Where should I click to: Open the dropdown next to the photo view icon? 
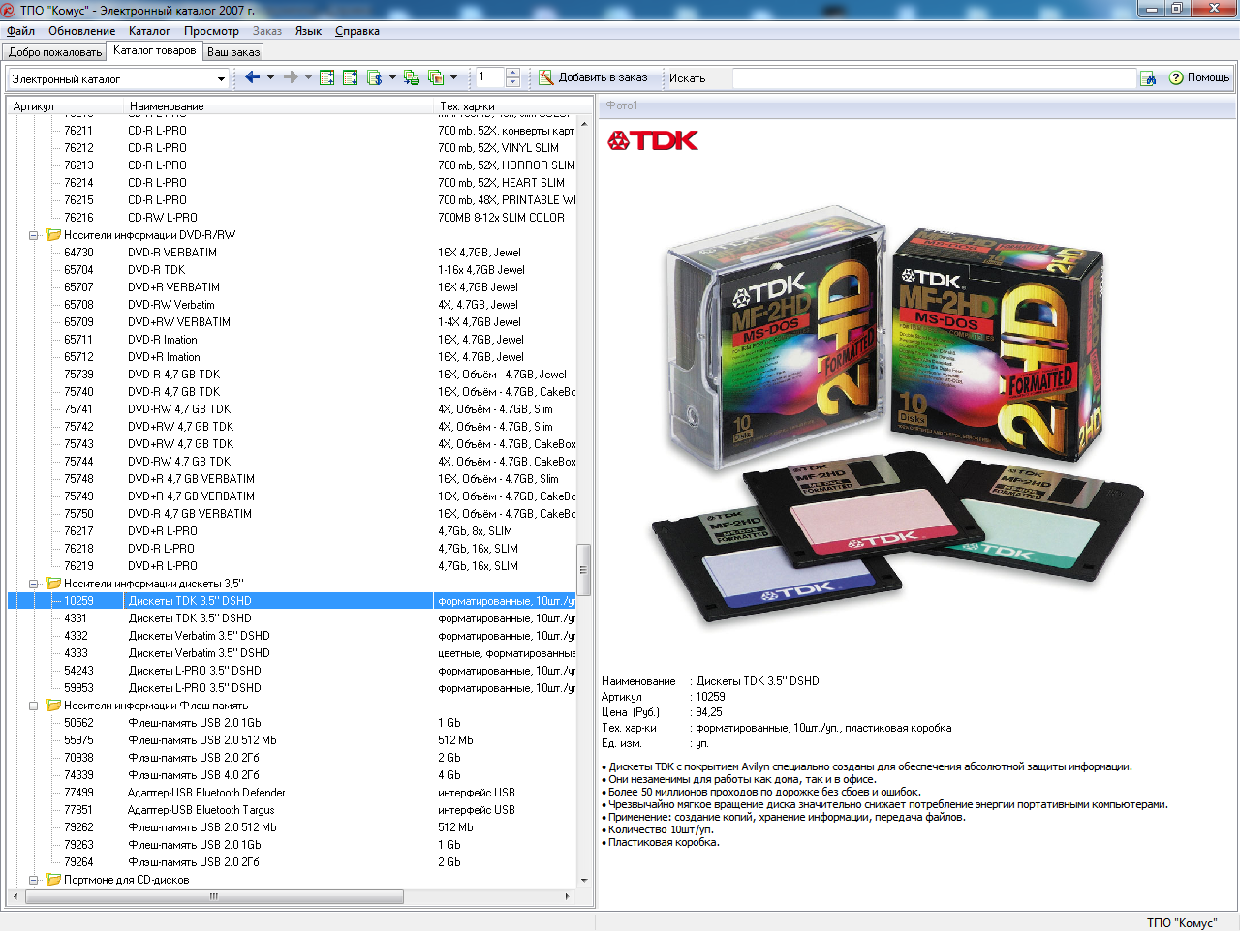pyautogui.click(x=453, y=77)
